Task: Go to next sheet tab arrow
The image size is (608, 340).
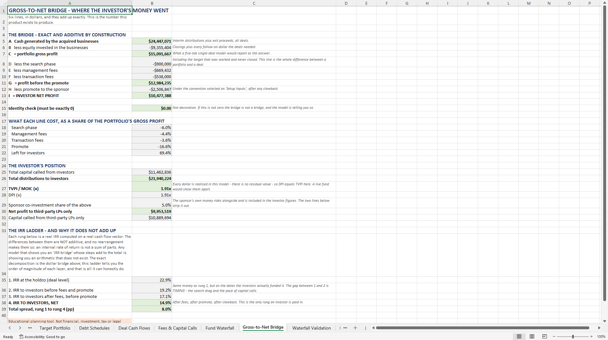Action: click(20, 328)
